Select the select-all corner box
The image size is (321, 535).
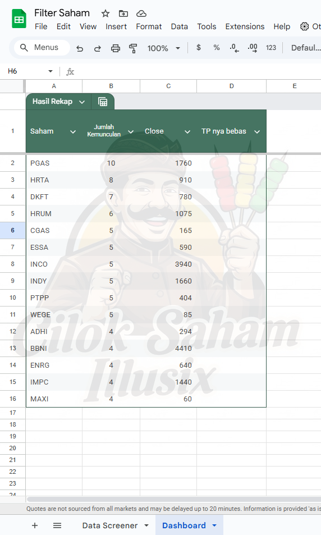[x=12, y=86]
